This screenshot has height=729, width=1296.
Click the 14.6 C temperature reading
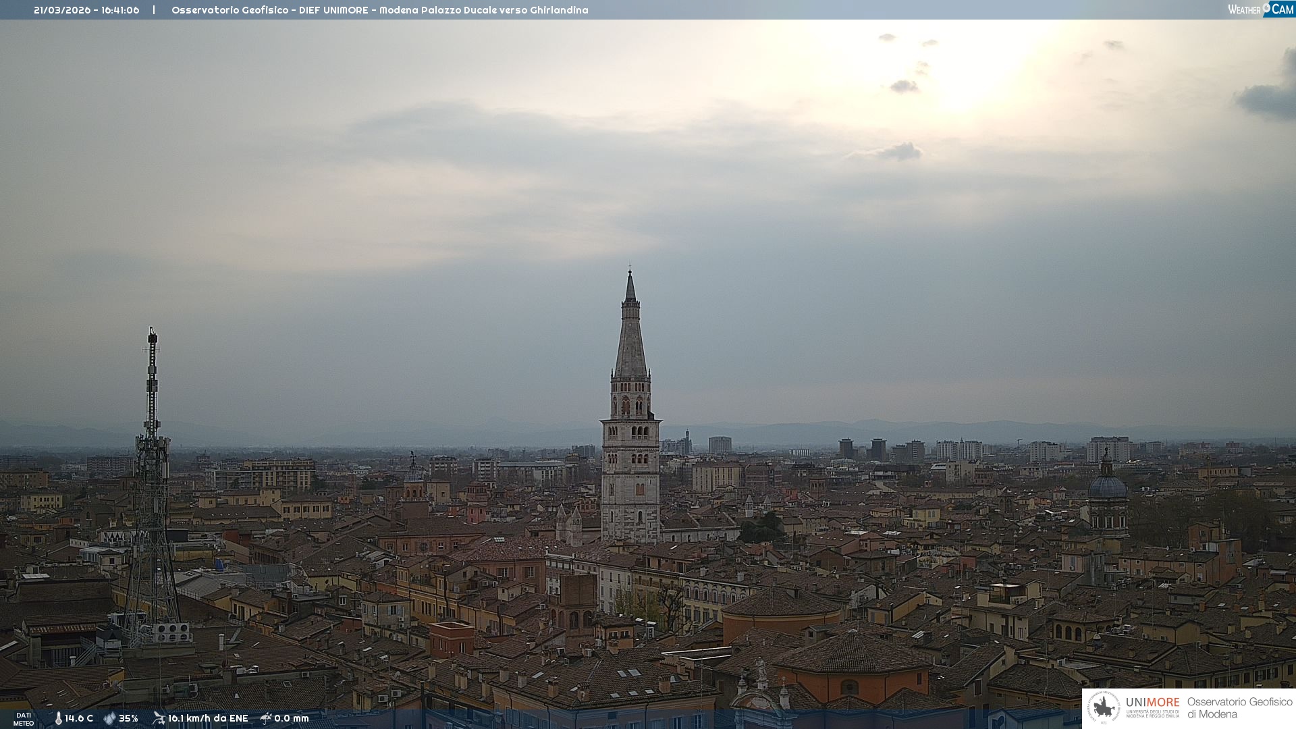point(79,718)
